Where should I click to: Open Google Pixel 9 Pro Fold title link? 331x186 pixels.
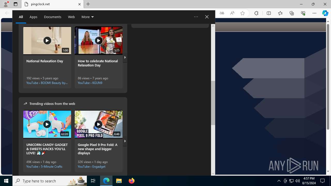[97, 149]
